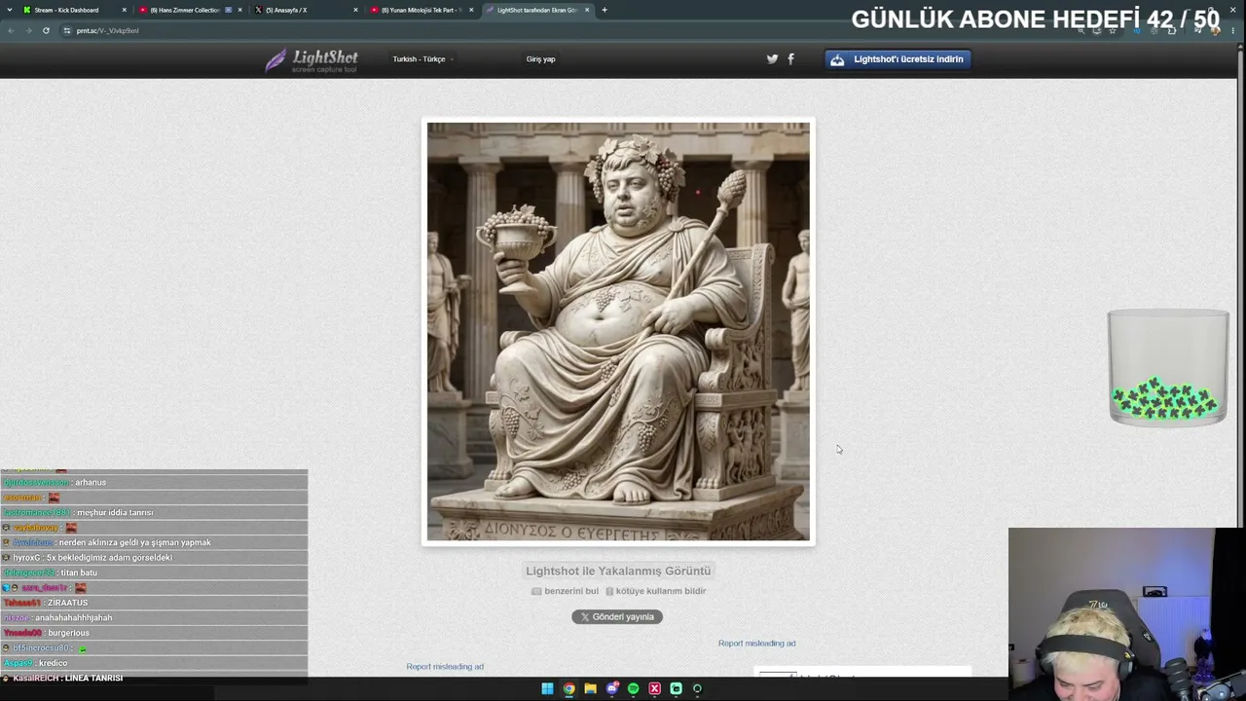Select the LightShot screenshot tab

click(537, 10)
